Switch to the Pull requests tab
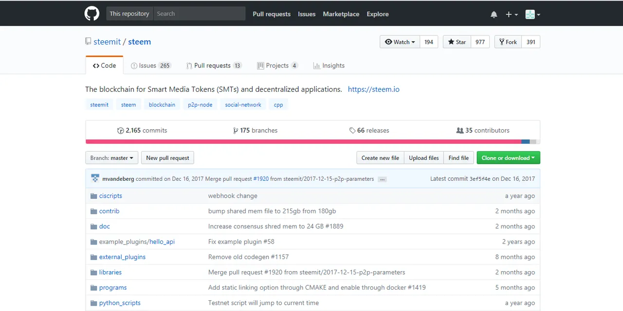 point(214,66)
